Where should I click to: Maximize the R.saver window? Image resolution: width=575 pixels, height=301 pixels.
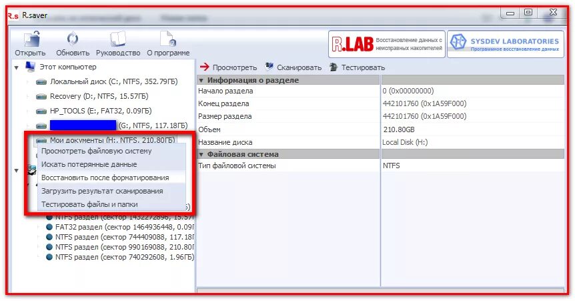pos(528,13)
